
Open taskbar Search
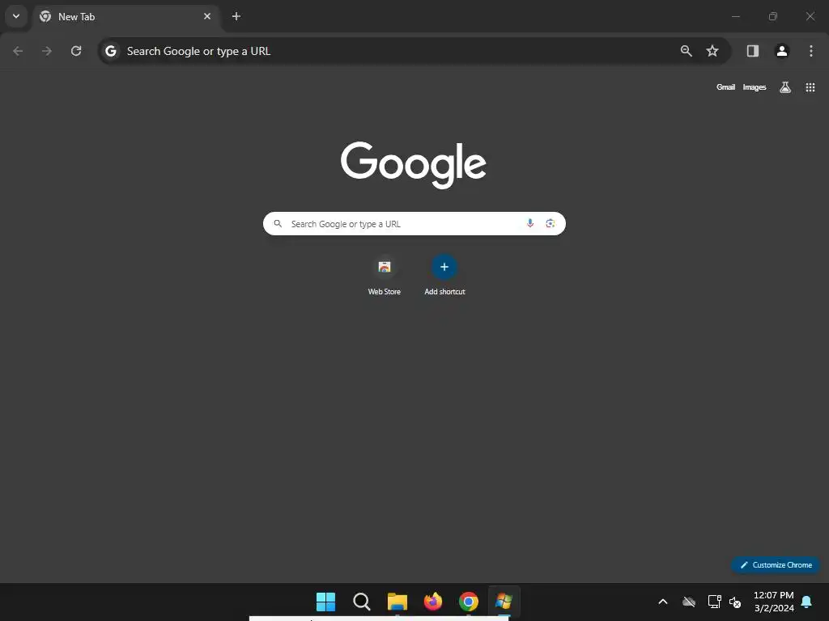pos(362,602)
